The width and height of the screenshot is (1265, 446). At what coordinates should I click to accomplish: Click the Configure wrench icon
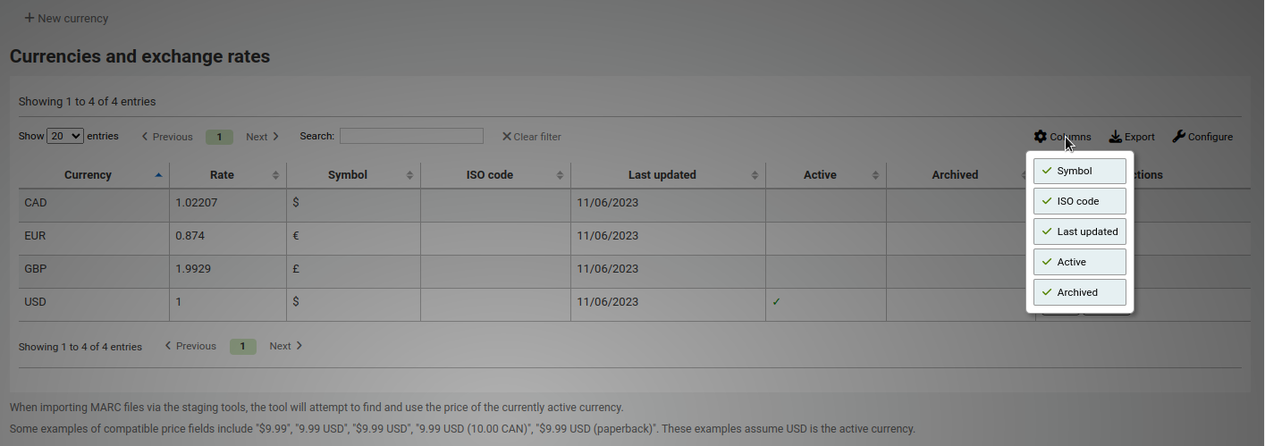pyautogui.click(x=1178, y=137)
